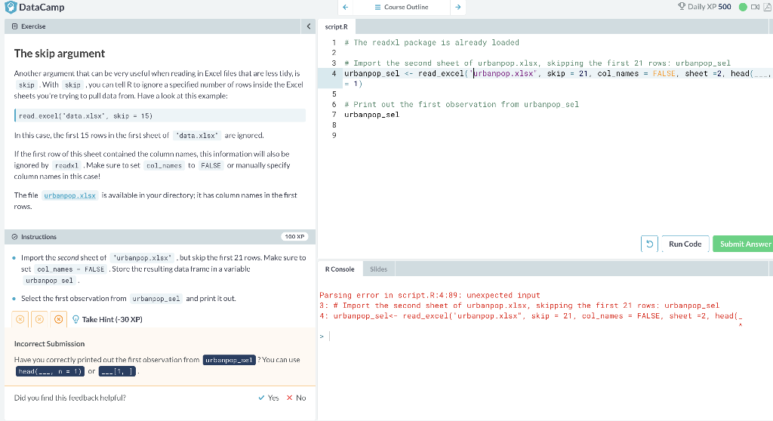Open the Course Outline menu
773x421 pixels.
click(402, 7)
